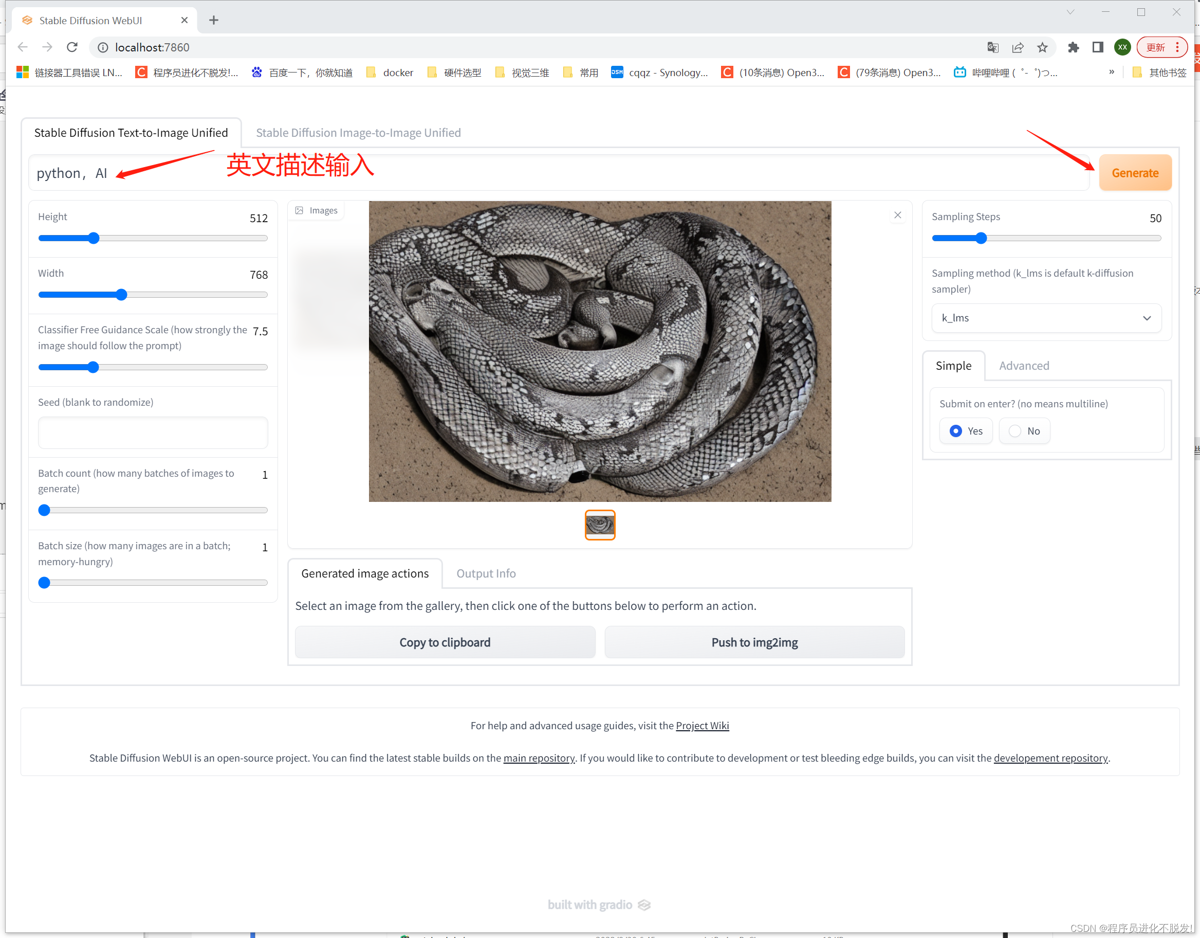Select the Yes radio for submit on enter
This screenshot has height=938, width=1200.
tap(955, 431)
